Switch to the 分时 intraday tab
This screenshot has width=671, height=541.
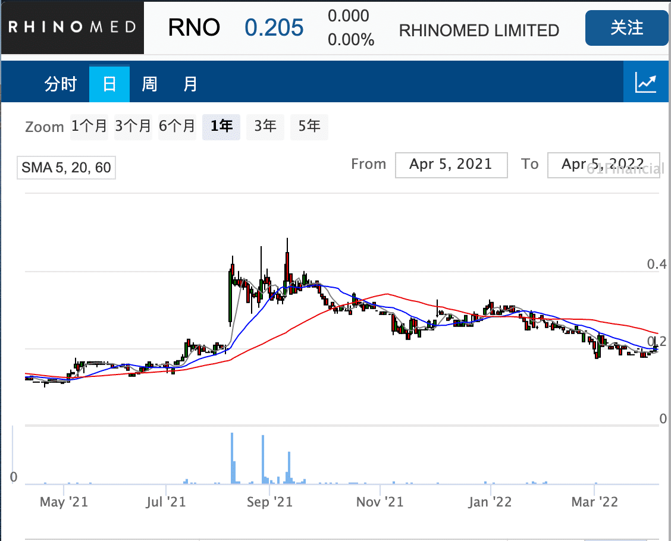[x=60, y=84]
